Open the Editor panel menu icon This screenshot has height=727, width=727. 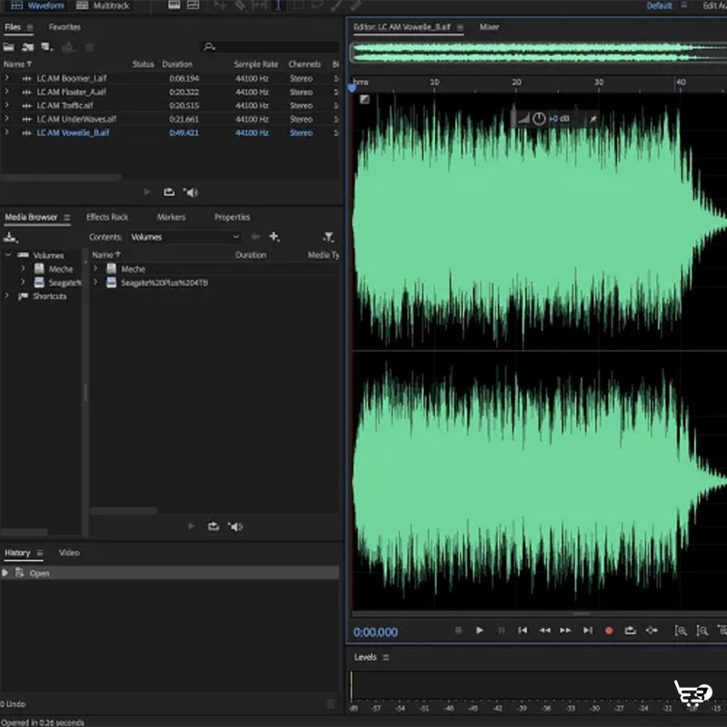pyautogui.click(x=460, y=27)
